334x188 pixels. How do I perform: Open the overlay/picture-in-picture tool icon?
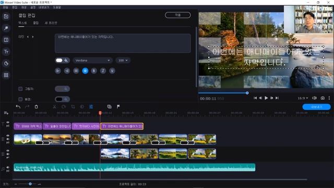pyautogui.click(x=109, y=107)
